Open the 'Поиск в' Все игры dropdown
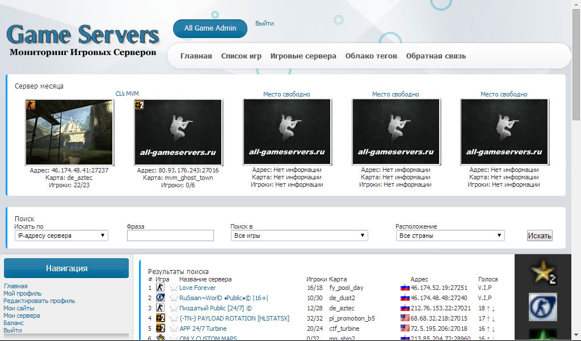Viewport: 581px width, 341px height. point(299,235)
